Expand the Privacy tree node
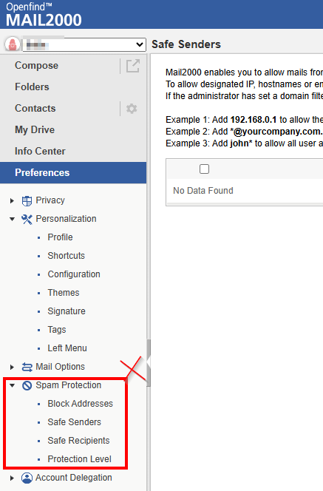 (x=12, y=200)
